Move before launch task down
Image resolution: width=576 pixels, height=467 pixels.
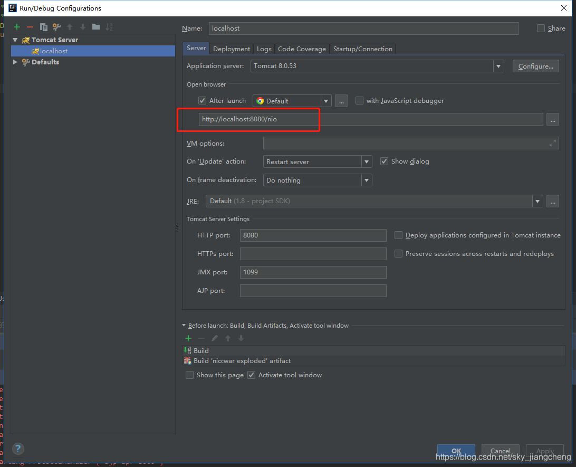[x=241, y=338]
